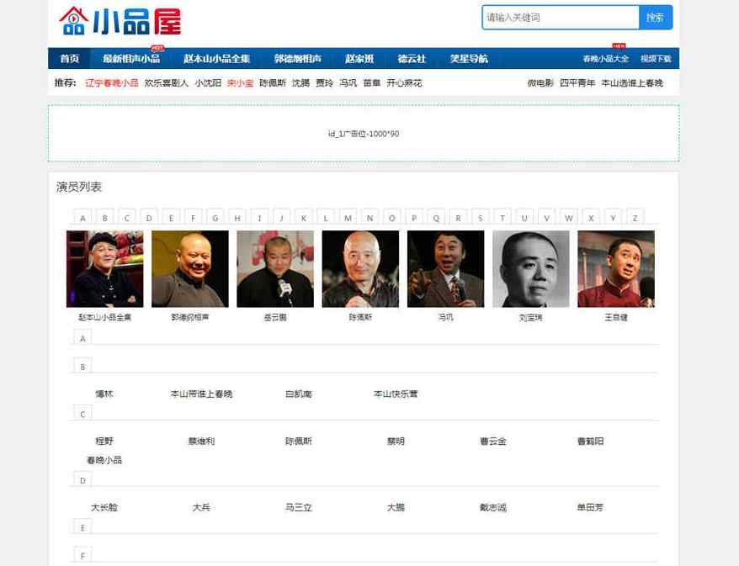739x566 pixels.
Task: Click the 小品屋 house logo
Action: point(120,21)
